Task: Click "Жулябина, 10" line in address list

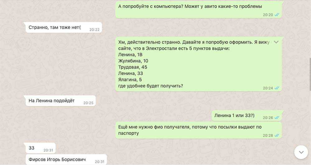Action: tap(133, 61)
